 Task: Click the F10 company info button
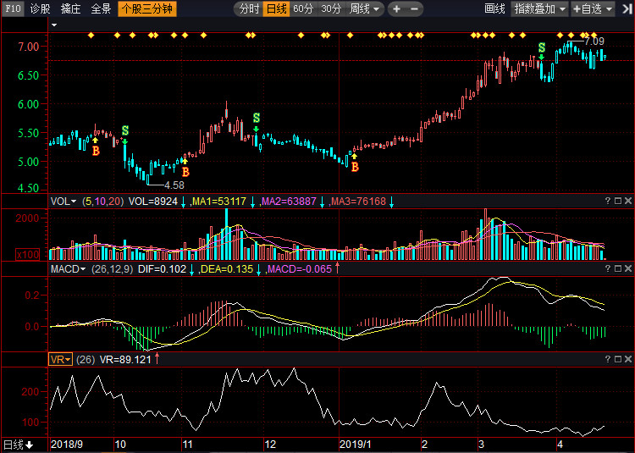[x=14, y=9]
